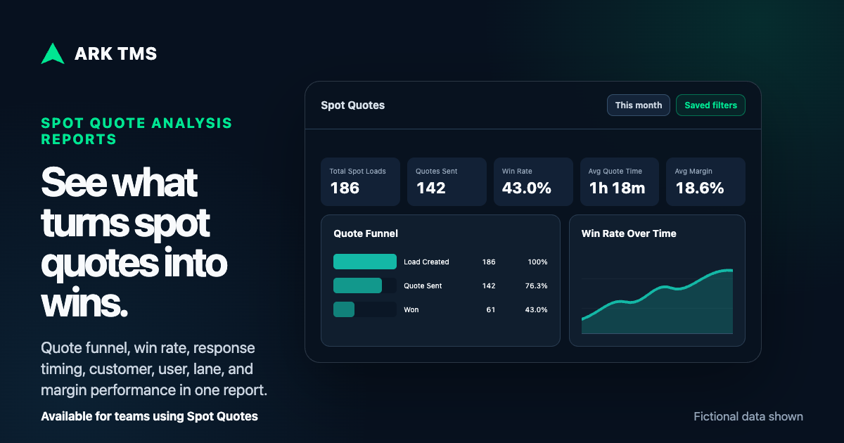Image resolution: width=844 pixels, height=443 pixels.
Task: Open the This month date filter
Action: click(x=639, y=105)
